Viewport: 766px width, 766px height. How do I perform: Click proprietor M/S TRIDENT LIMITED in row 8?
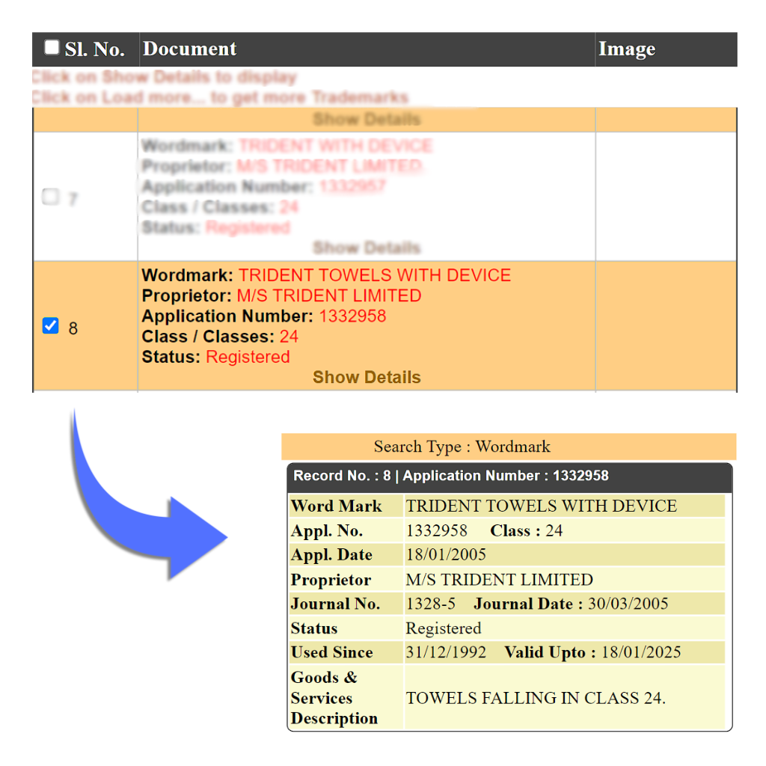tap(329, 295)
